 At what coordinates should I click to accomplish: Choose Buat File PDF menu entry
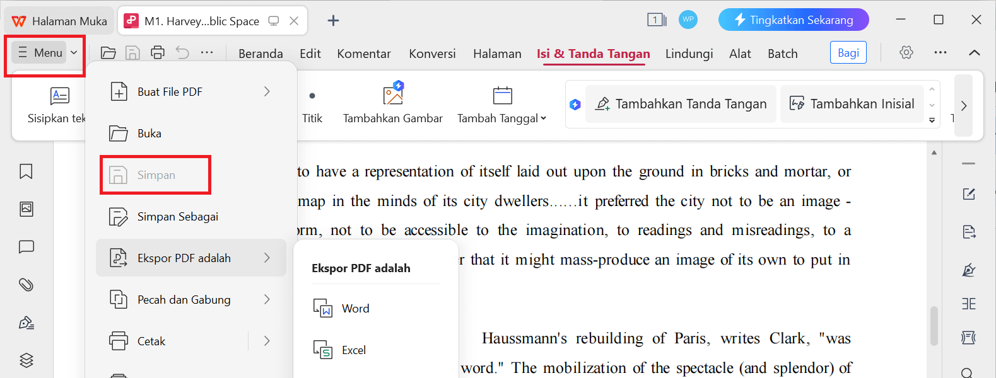coord(191,91)
